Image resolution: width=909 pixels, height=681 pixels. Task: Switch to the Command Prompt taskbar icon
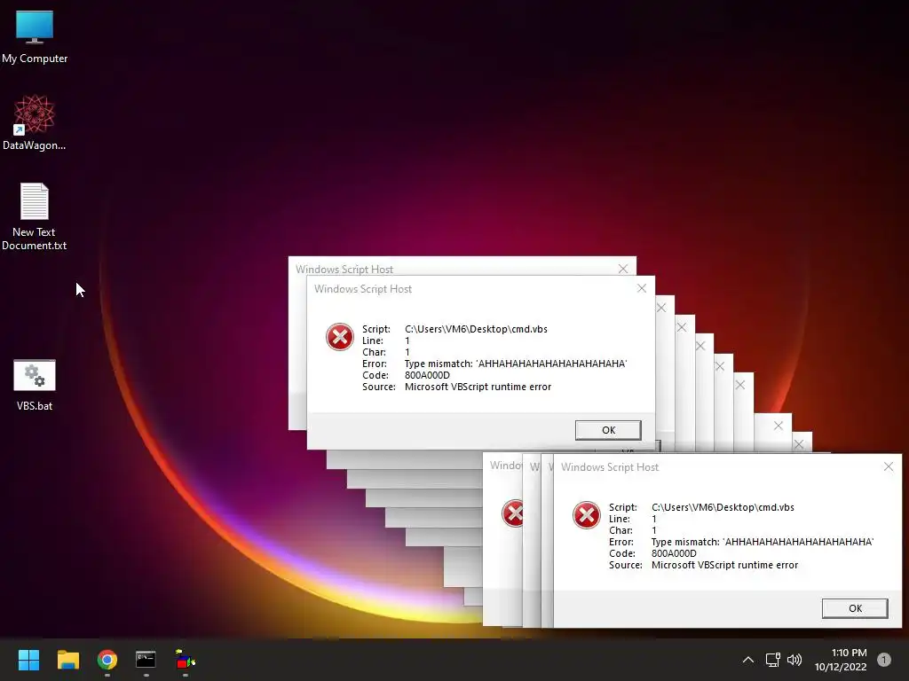pos(146,660)
